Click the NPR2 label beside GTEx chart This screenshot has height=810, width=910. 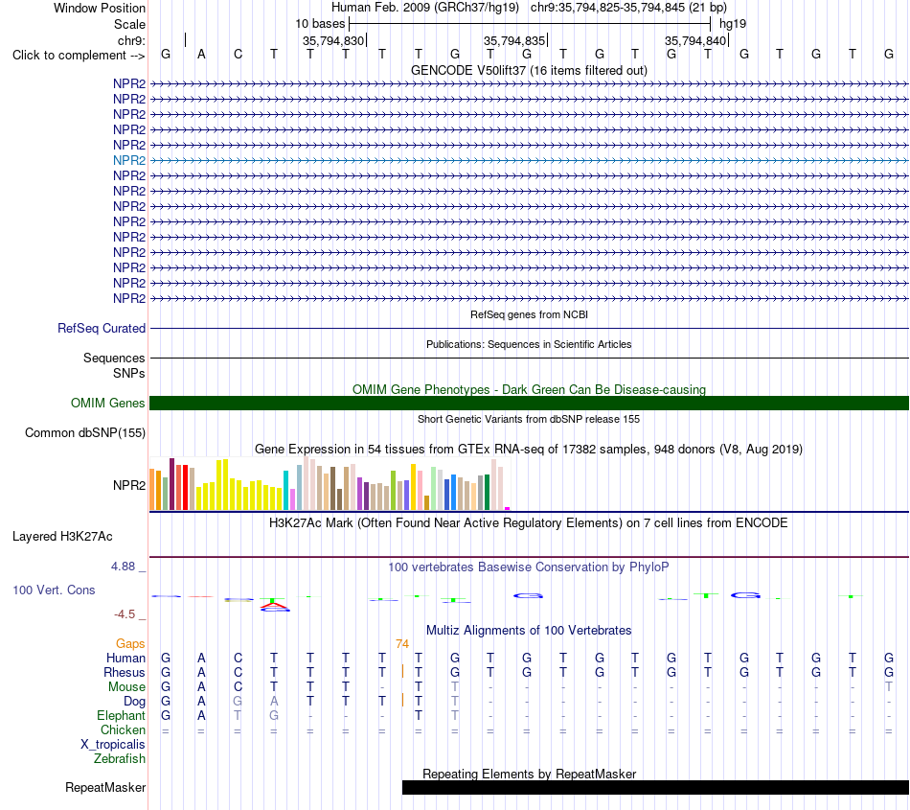pos(129,485)
